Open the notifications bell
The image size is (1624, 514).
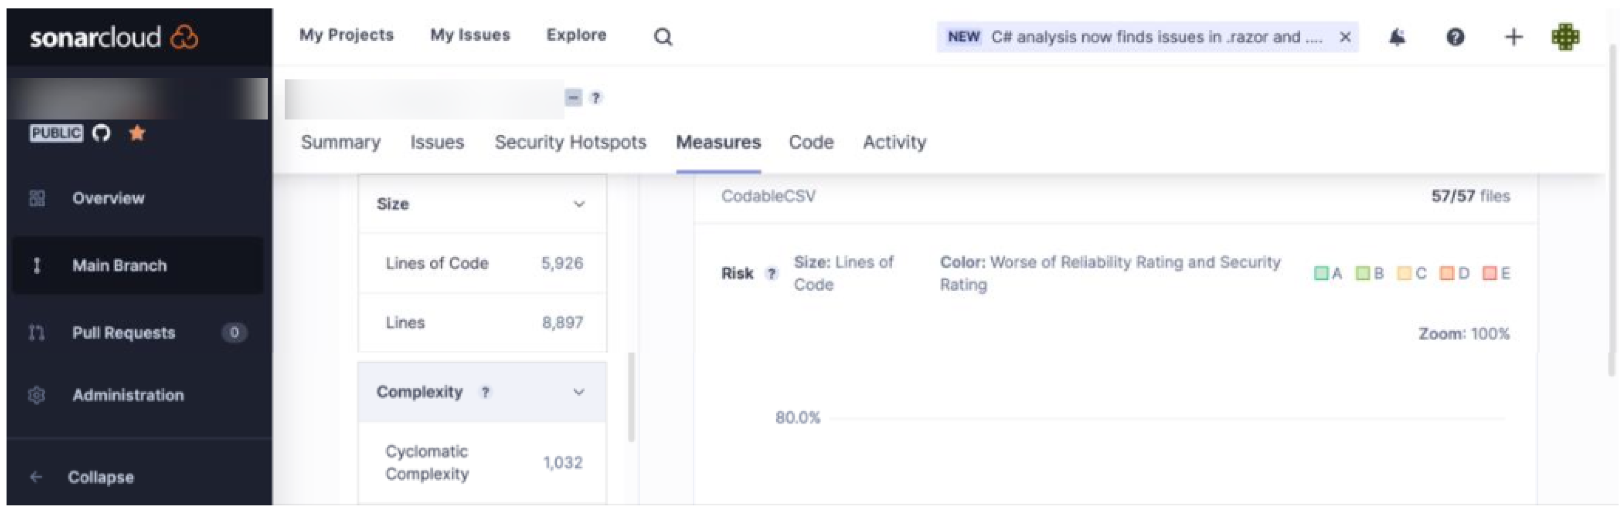coord(1397,37)
